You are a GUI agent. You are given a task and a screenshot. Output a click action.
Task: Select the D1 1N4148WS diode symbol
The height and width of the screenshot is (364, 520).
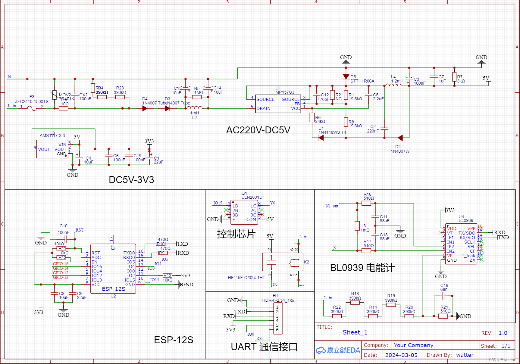321,138
